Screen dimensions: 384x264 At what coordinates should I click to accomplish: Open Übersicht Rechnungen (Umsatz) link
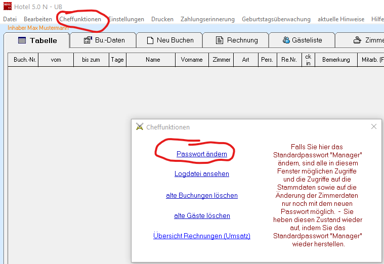(x=201, y=236)
